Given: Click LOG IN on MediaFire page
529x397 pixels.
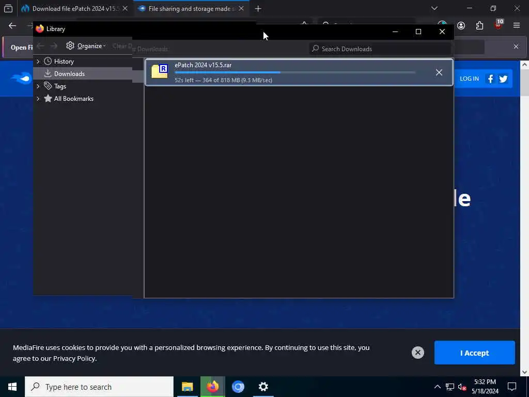Looking at the screenshot, I should [469, 79].
